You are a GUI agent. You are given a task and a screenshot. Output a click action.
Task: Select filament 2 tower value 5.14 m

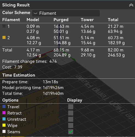tap(87, 38)
